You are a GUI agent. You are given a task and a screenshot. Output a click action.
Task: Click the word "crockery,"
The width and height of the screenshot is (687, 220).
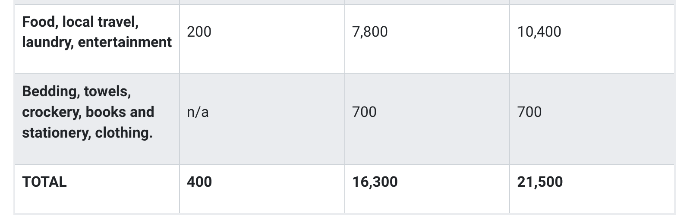click(x=52, y=112)
